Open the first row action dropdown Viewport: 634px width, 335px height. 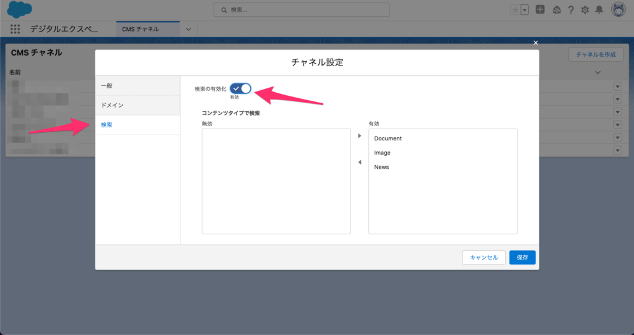[x=617, y=86]
